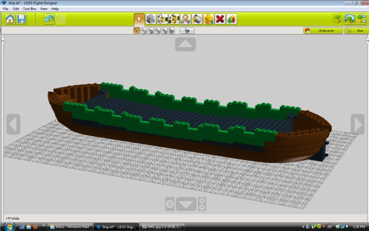Screen dimensions: 369x231
Task: Click the Check price button
Action: 323,31
